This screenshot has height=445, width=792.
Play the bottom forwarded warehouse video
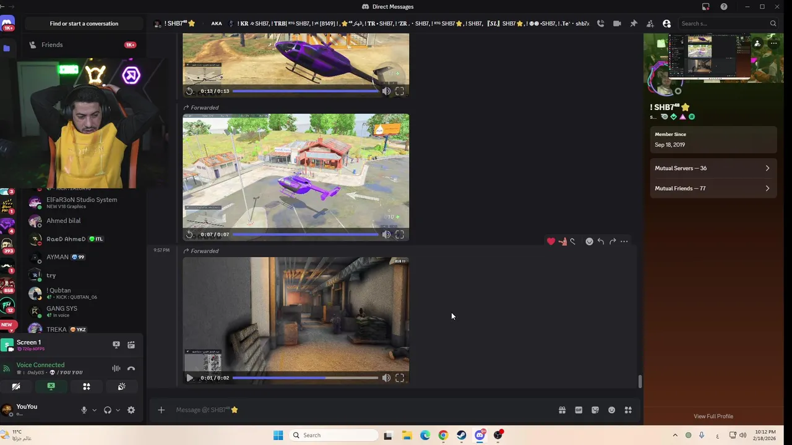coord(189,378)
